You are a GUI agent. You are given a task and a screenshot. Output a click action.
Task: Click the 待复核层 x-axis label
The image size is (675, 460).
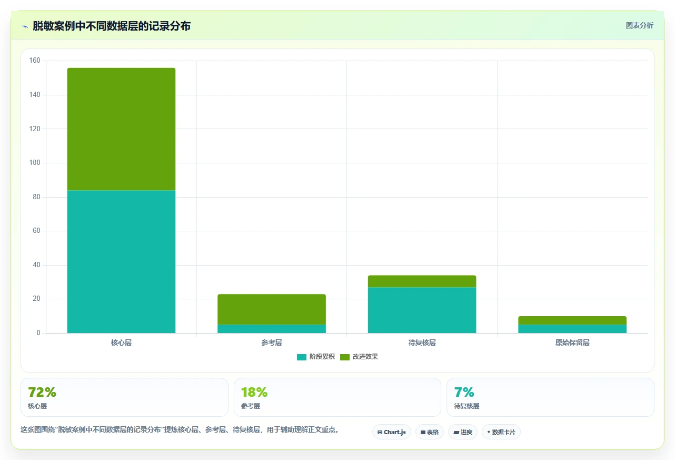422,342
